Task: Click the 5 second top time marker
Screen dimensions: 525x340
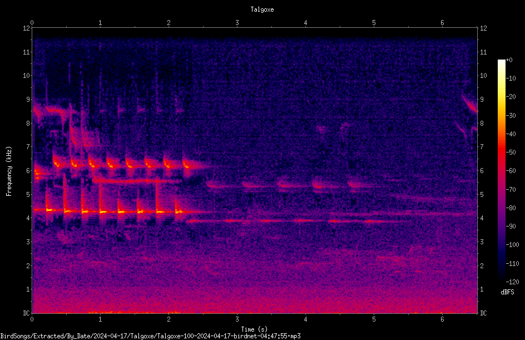Action: click(x=374, y=23)
